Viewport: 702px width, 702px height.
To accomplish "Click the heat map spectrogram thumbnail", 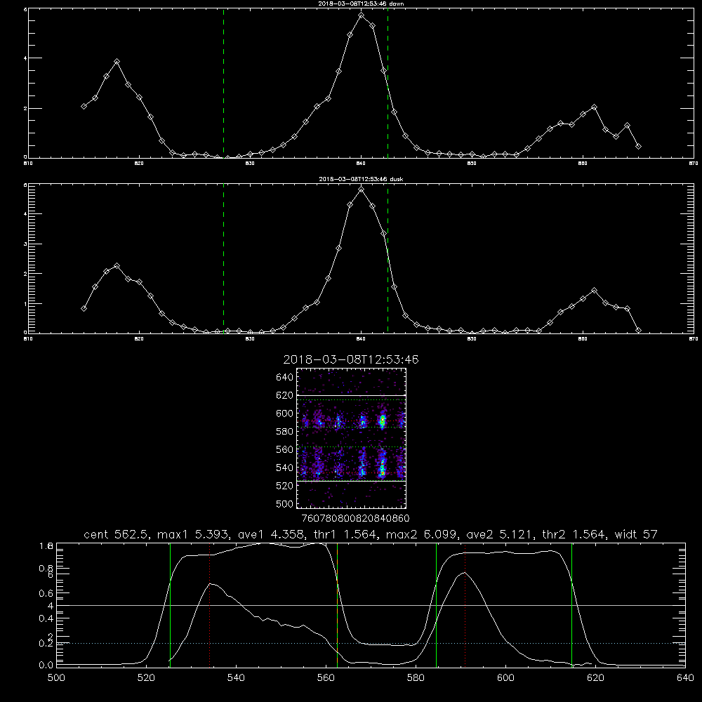I will pyautogui.click(x=352, y=438).
